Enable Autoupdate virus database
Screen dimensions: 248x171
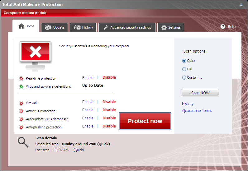(88, 118)
